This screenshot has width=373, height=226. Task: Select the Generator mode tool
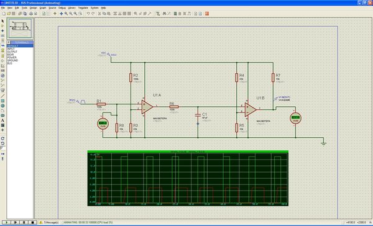pyautogui.click(x=2, y=76)
